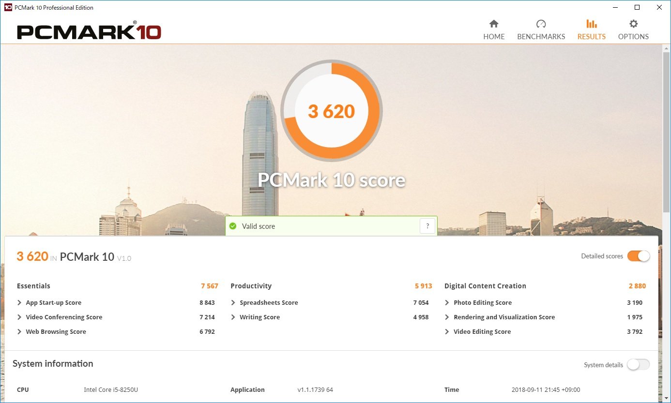Screen dimensions: 671x403
Task: Close the PCMark 10 window
Action: (x=659, y=7)
